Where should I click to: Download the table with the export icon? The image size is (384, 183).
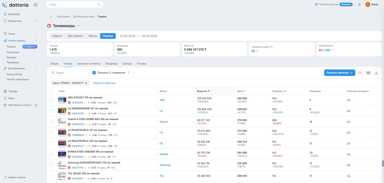tap(376, 73)
